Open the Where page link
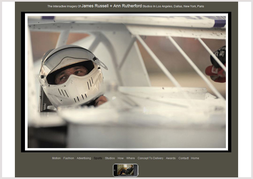 [x=131, y=158]
